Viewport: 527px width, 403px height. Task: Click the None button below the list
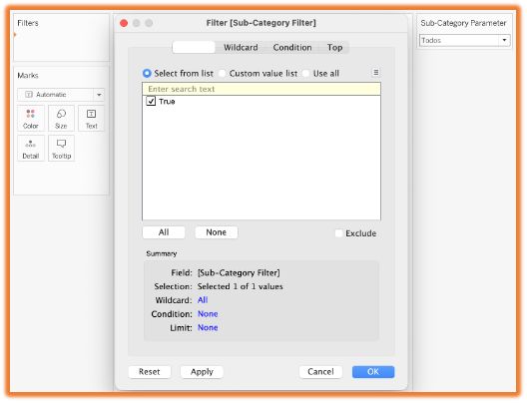(x=217, y=232)
